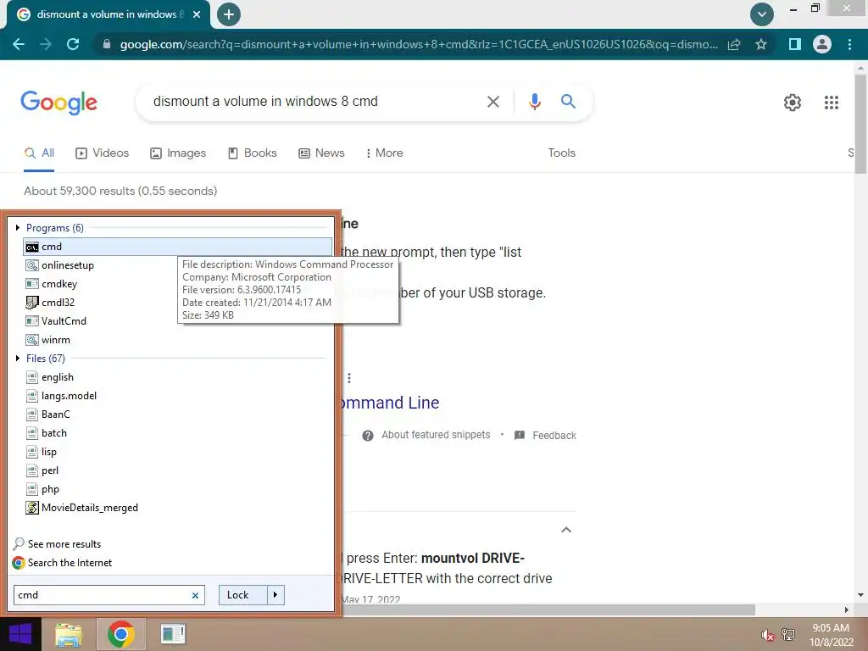This screenshot has width=868, height=651.
Task: Collapse the Files (67) group
Action: coord(18,359)
